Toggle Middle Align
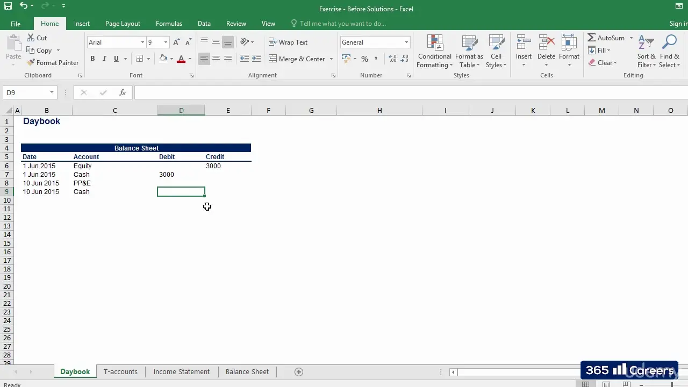Viewport: 688px width, 387px height. (216, 42)
